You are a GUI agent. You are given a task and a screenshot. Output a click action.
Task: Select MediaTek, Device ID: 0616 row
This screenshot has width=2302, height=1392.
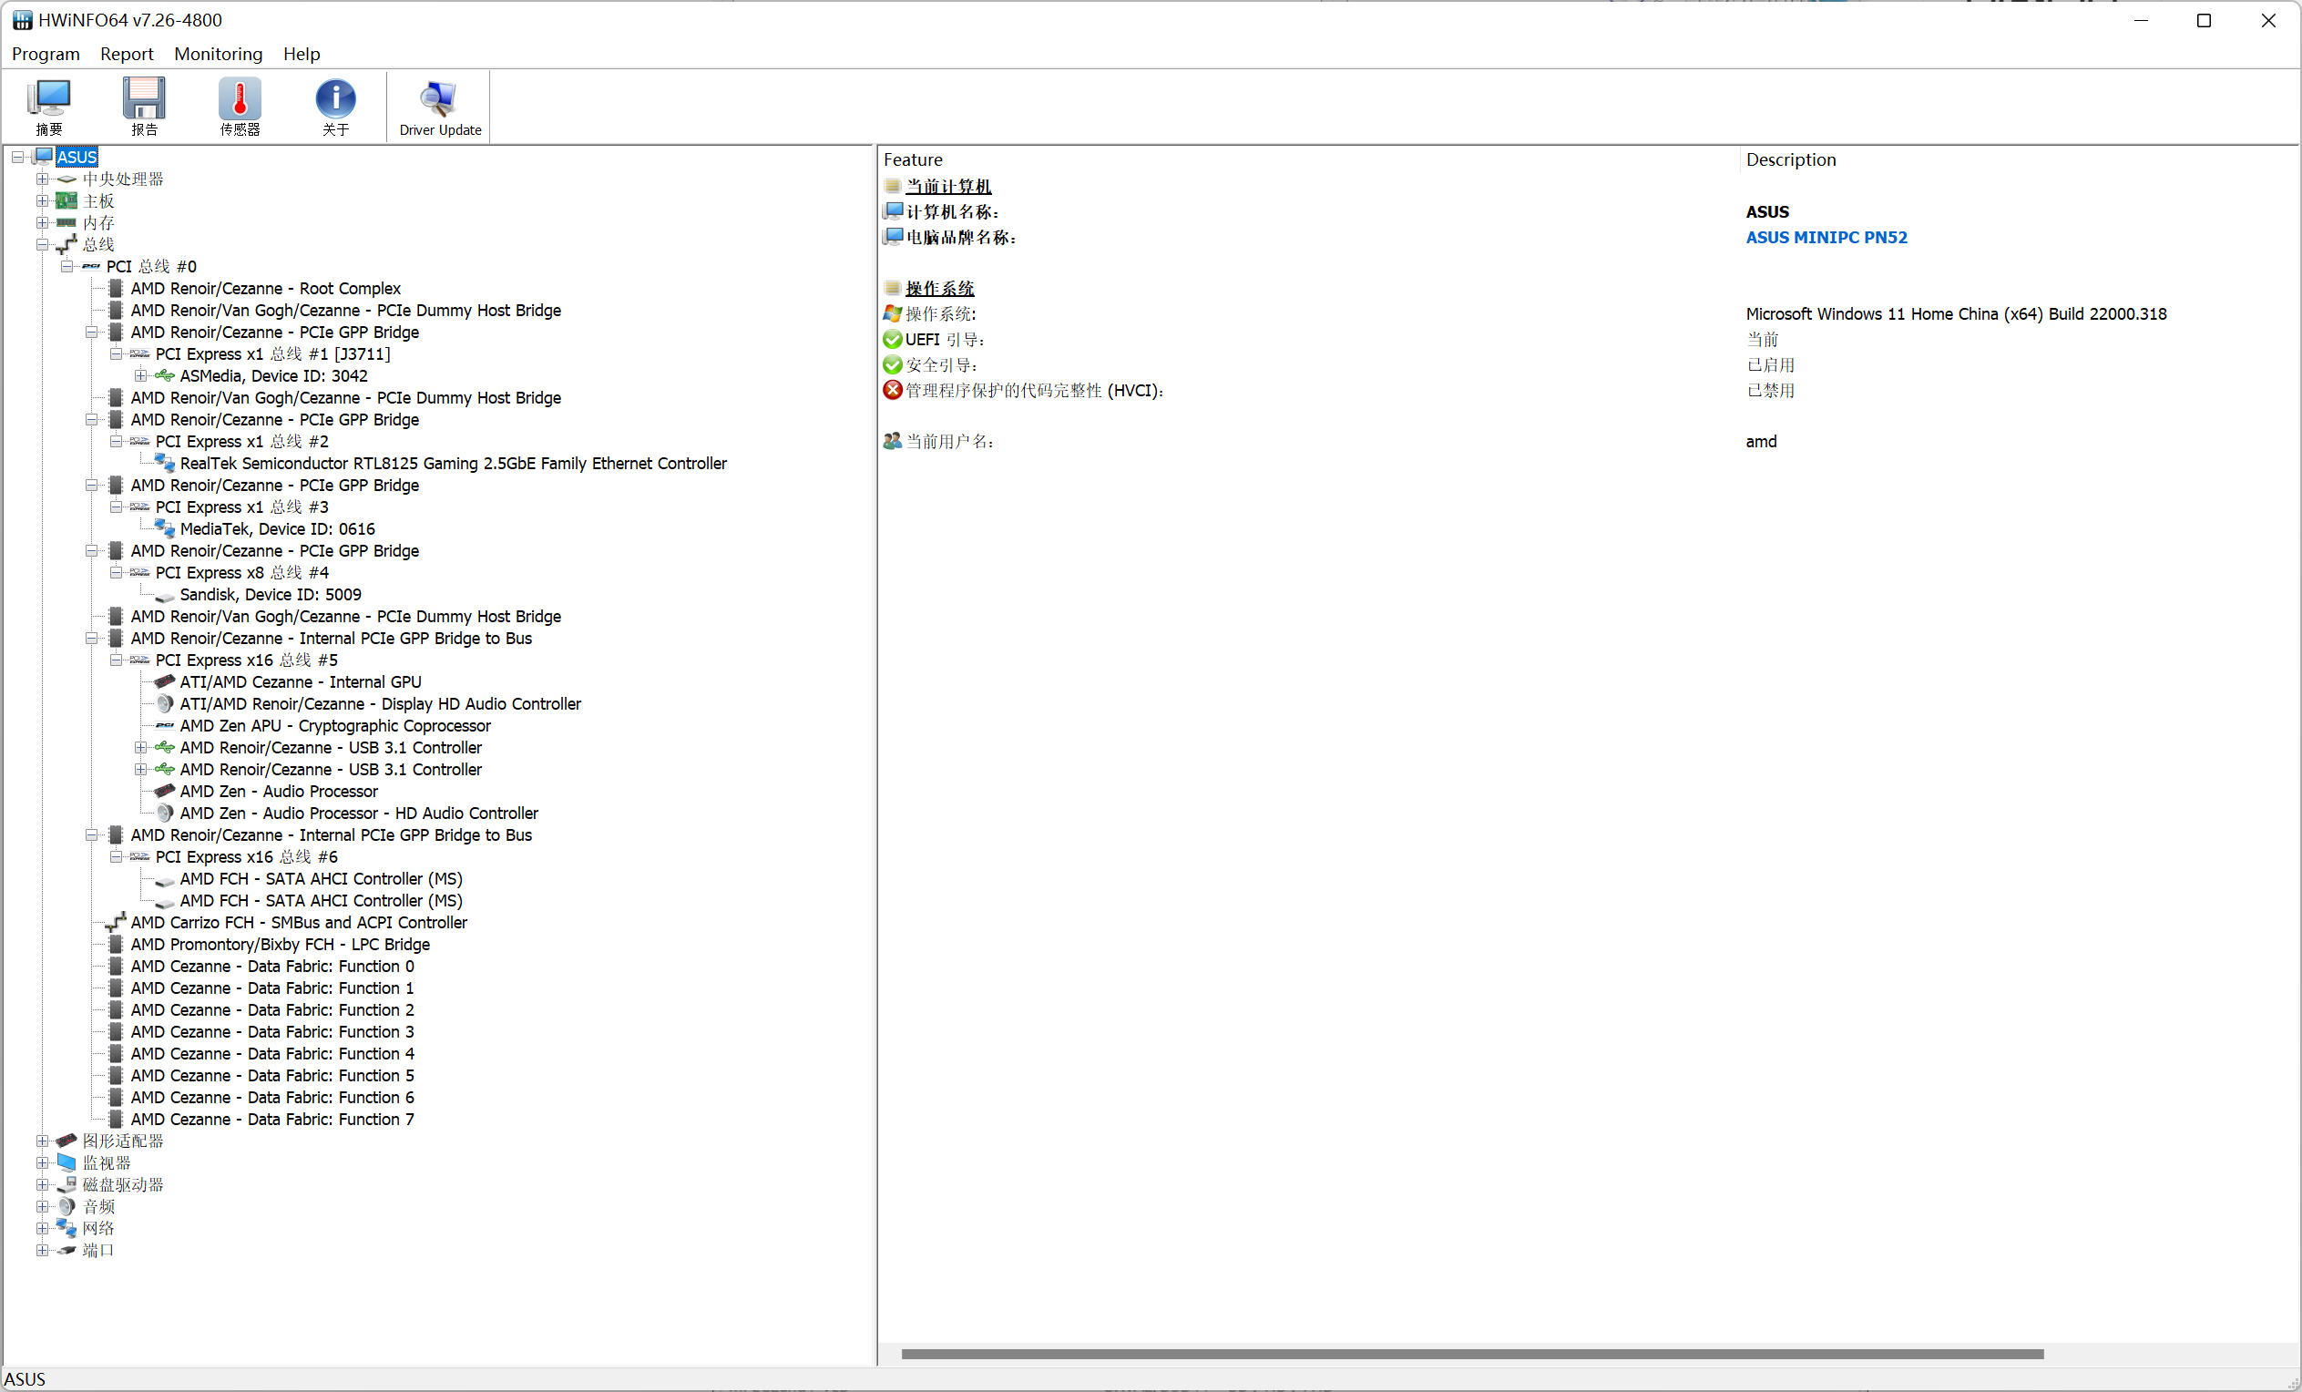(x=278, y=529)
